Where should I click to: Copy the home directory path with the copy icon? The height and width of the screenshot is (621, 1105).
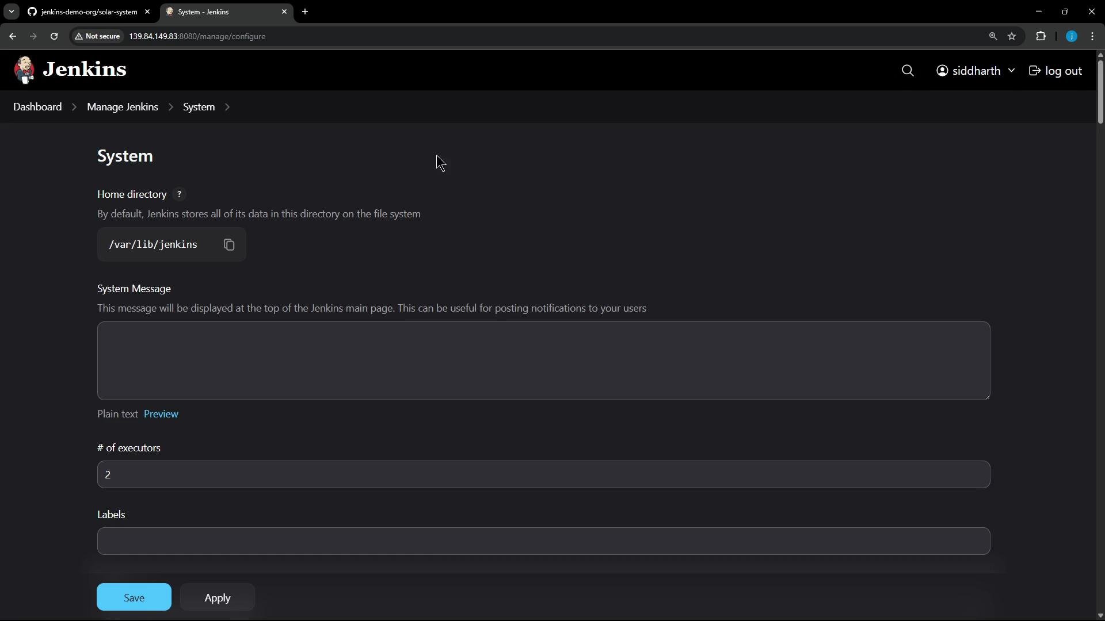[x=229, y=245]
